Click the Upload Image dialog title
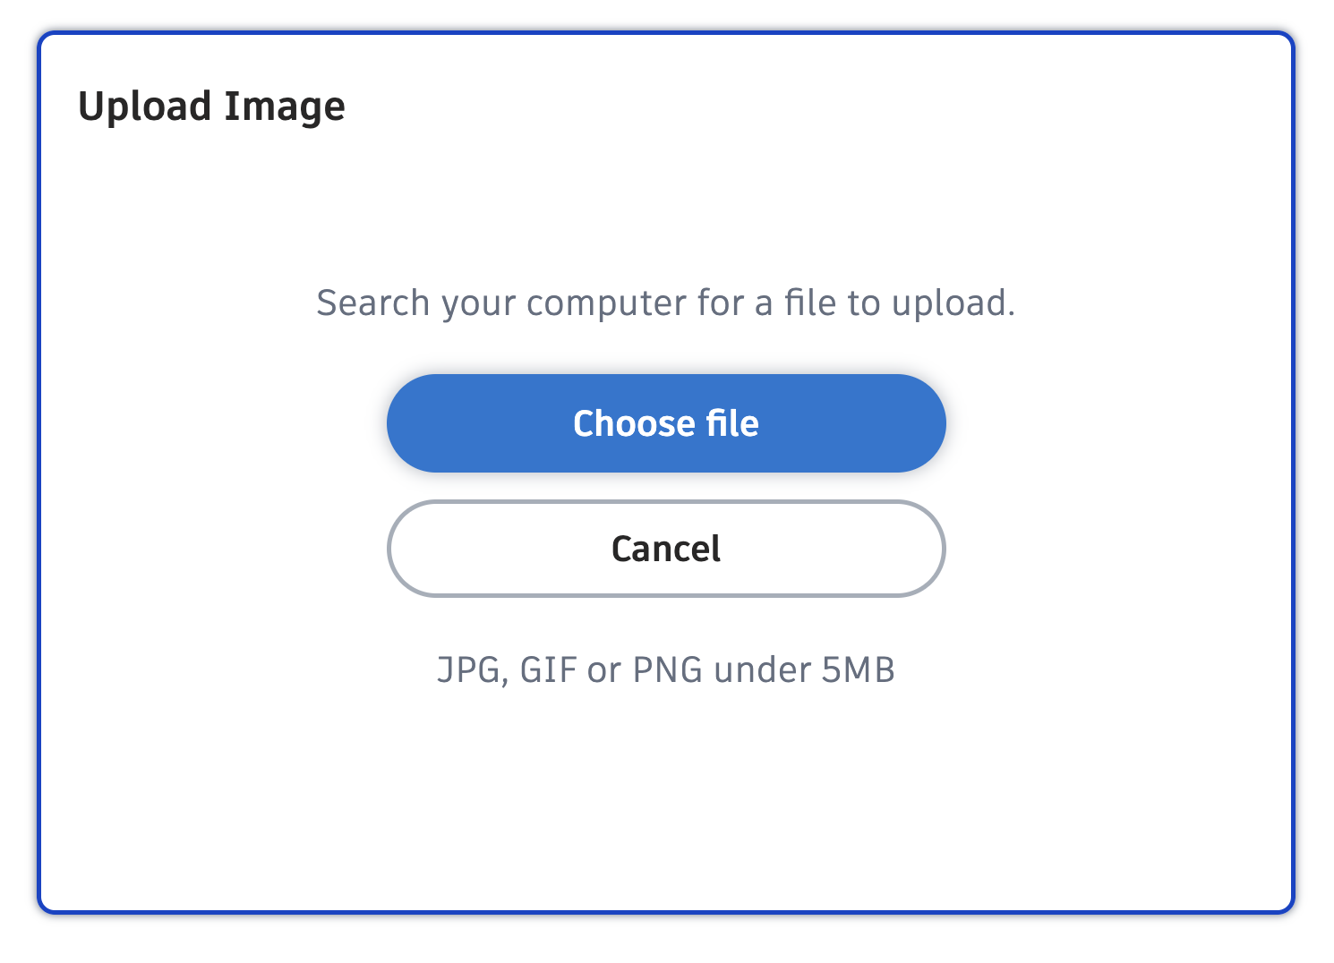Viewport: 1334px width, 963px height. (x=213, y=106)
